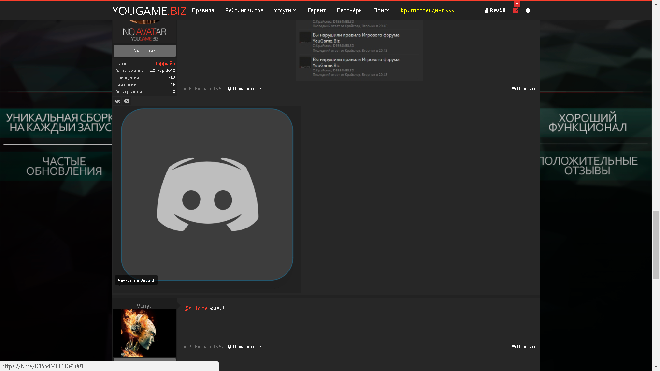Open the Гарант section
This screenshot has height=371, width=660.
316,10
